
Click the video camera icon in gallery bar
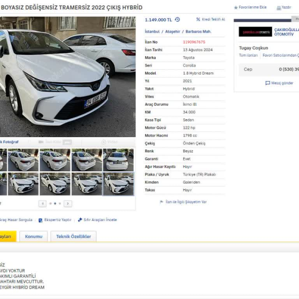41,142
